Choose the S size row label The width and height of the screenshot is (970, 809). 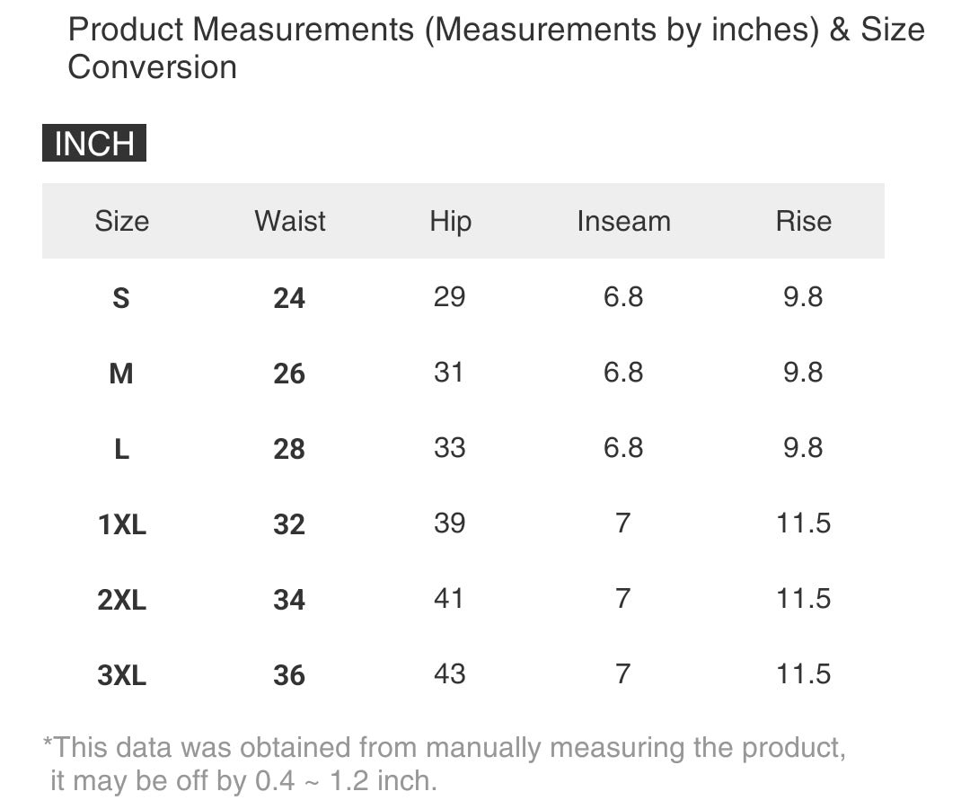(121, 298)
